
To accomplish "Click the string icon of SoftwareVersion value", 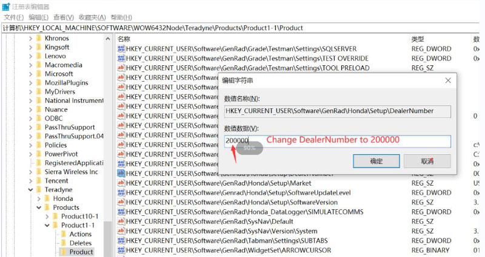I will coord(121,203).
